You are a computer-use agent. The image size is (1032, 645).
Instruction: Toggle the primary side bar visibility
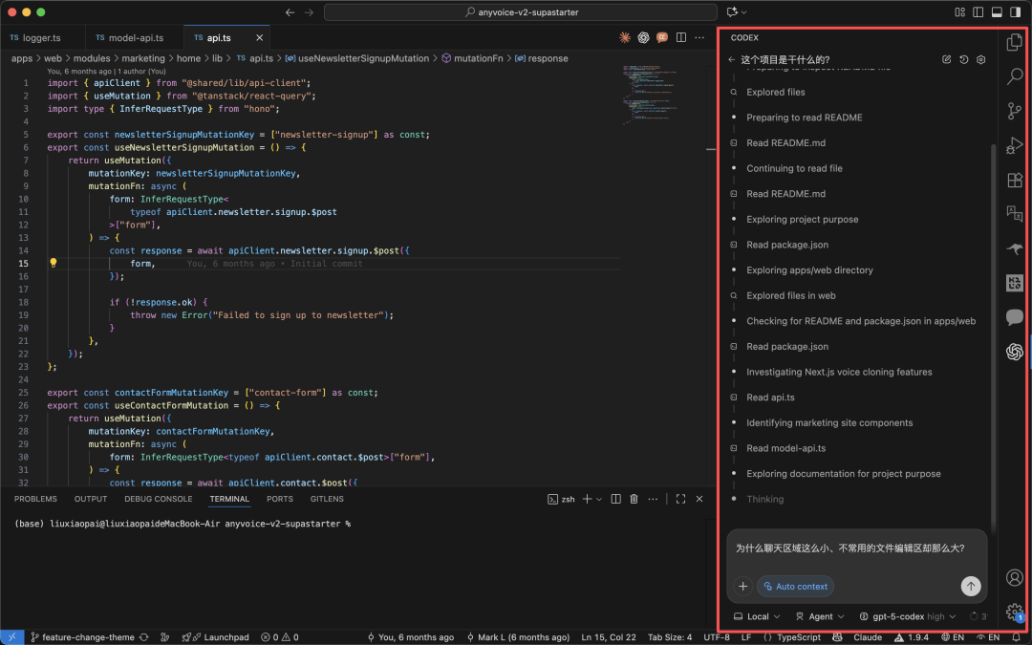tap(978, 11)
